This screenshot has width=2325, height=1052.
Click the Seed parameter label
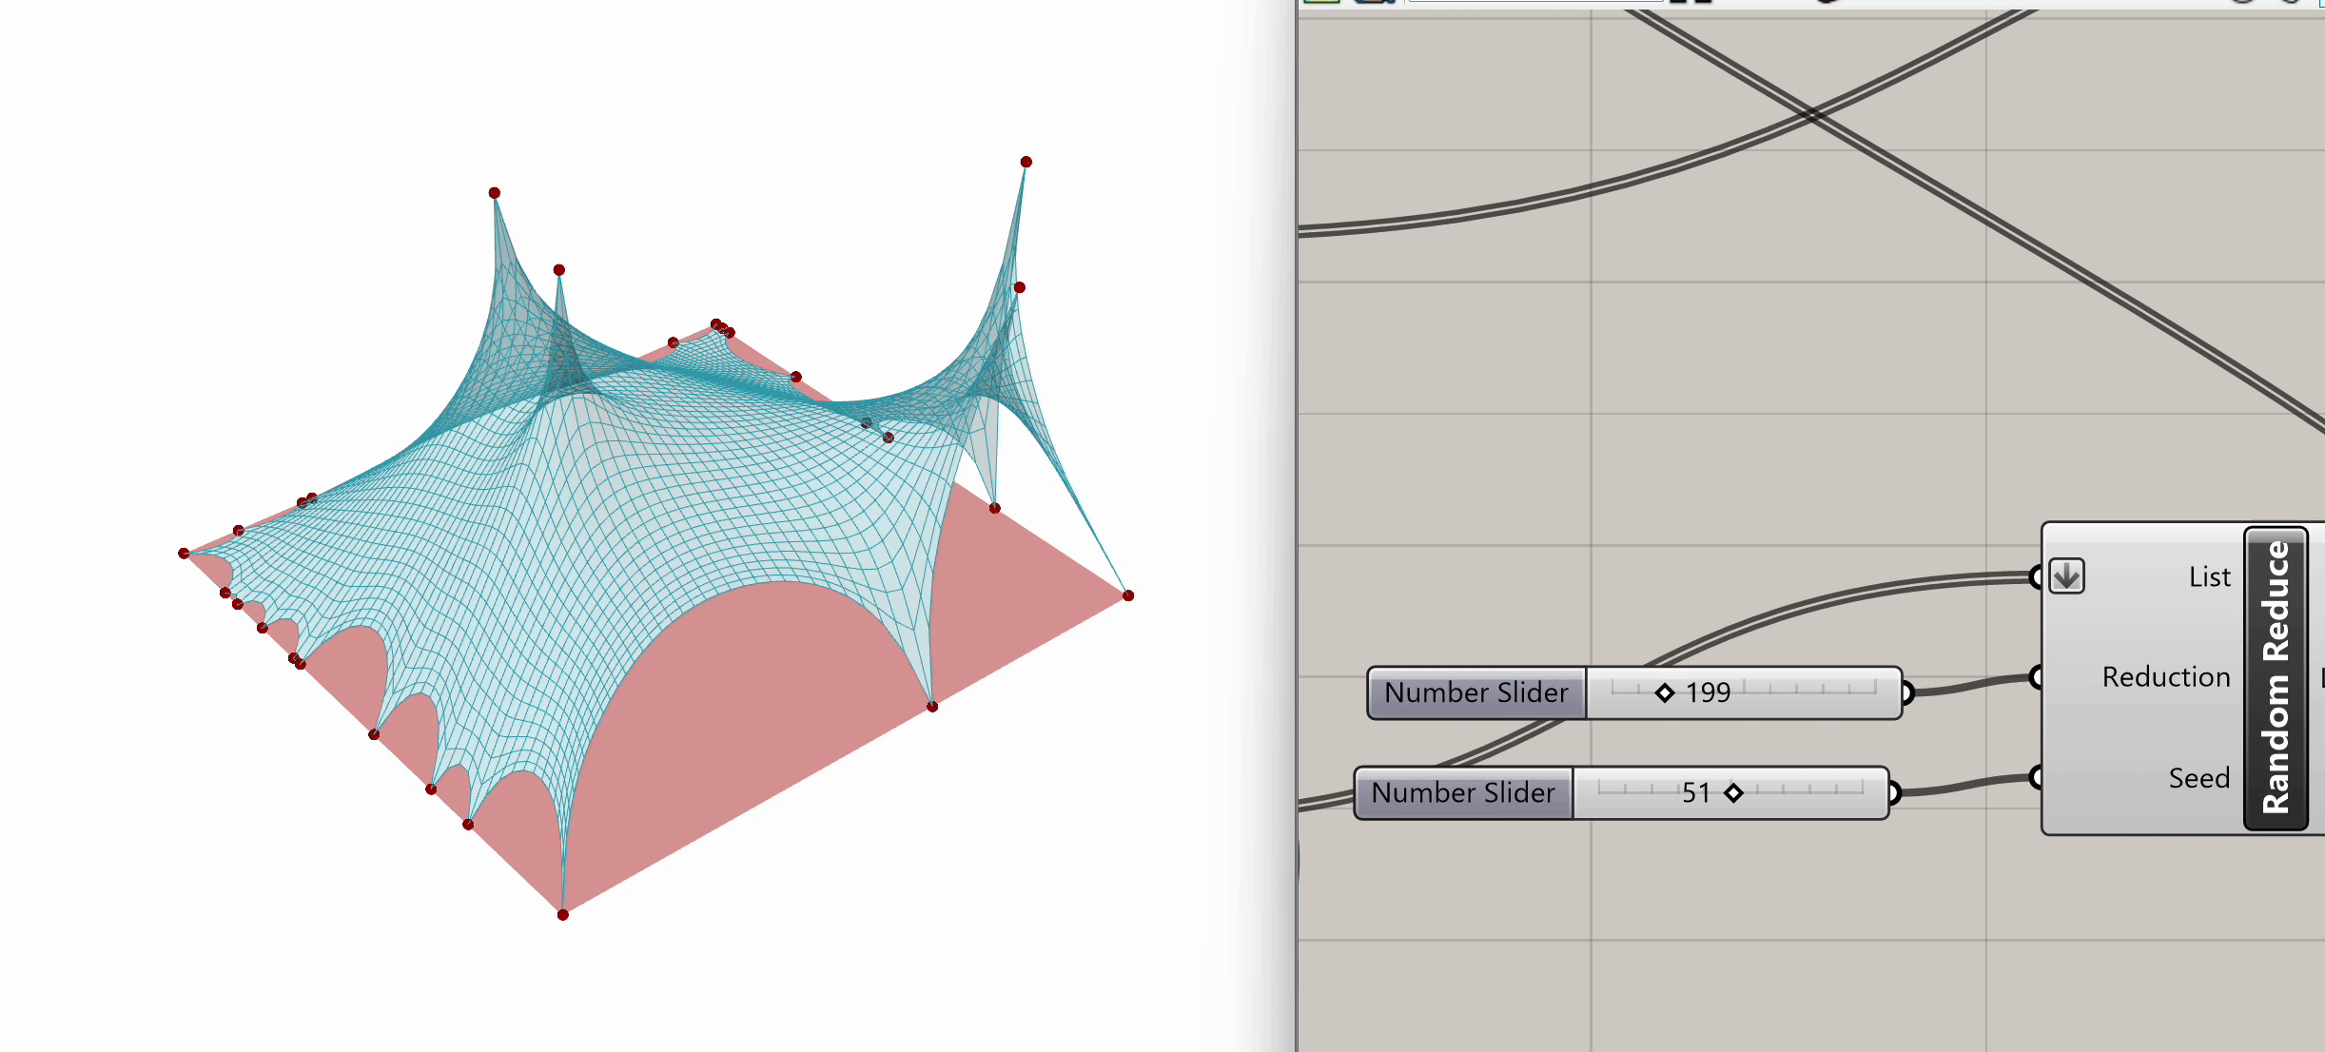pos(2198,778)
